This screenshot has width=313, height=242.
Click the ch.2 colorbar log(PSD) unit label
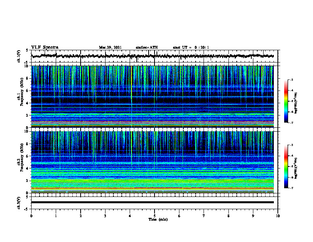point(296,168)
